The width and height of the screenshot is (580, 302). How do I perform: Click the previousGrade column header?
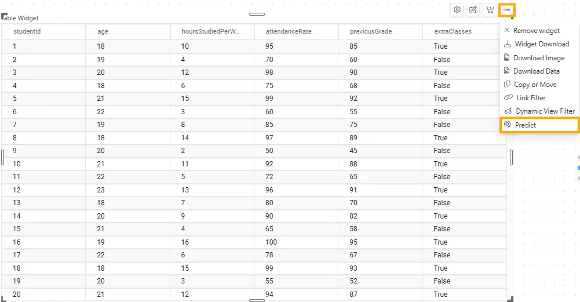point(371,31)
